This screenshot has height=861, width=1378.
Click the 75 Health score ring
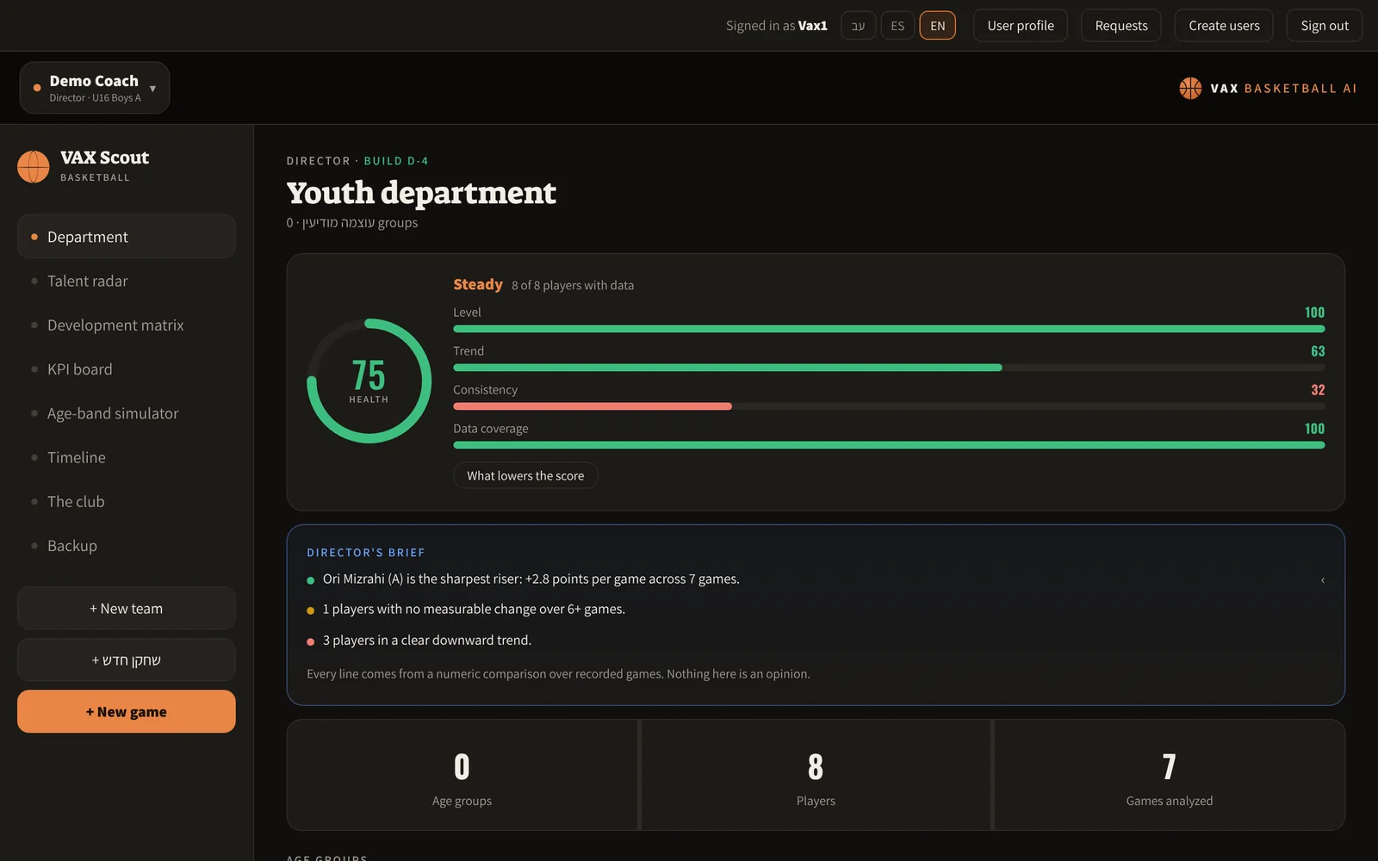pyautogui.click(x=369, y=381)
